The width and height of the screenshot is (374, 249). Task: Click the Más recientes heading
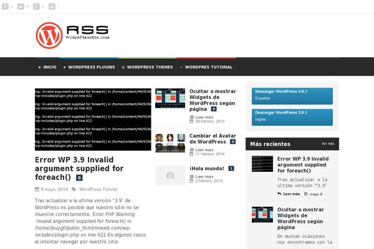point(271,144)
